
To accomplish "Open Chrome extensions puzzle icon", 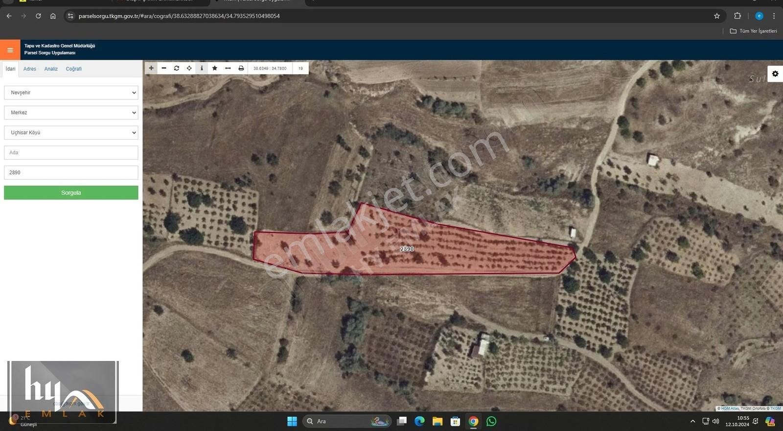I will (x=737, y=16).
